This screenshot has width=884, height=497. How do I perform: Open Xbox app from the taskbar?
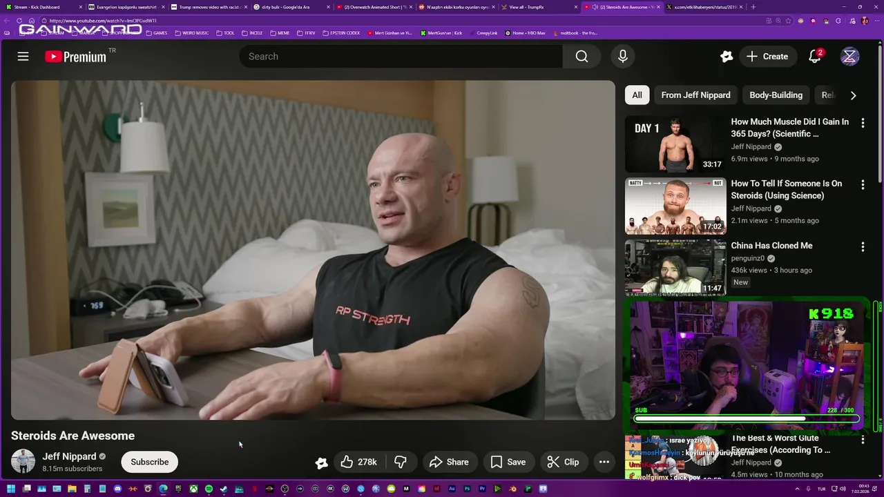click(194, 489)
